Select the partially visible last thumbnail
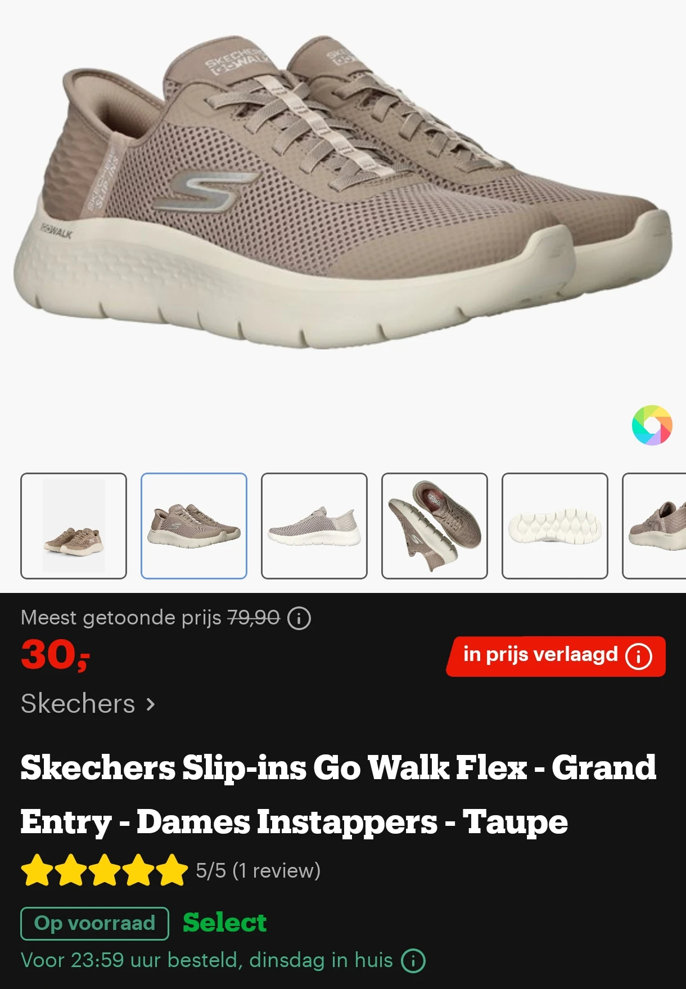The width and height of the screenshot is (686, 989). [655, 526]
